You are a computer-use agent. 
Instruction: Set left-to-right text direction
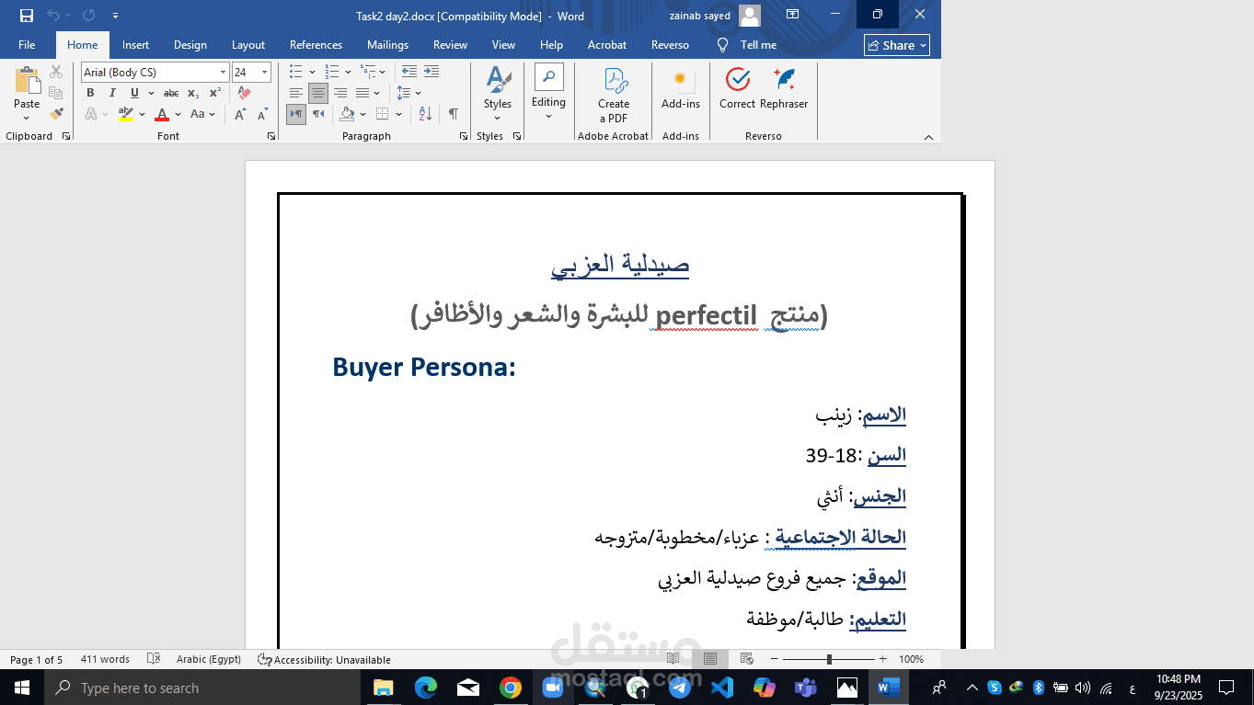[296, 114]
